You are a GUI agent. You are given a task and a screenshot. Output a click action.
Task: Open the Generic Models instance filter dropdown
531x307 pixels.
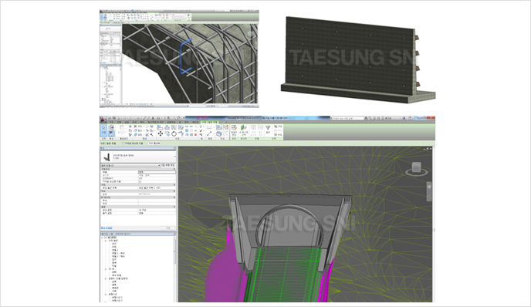130,166
